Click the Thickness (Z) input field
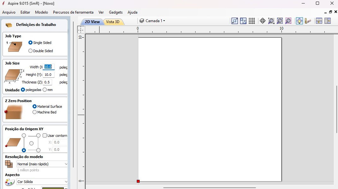 point(47,82)
